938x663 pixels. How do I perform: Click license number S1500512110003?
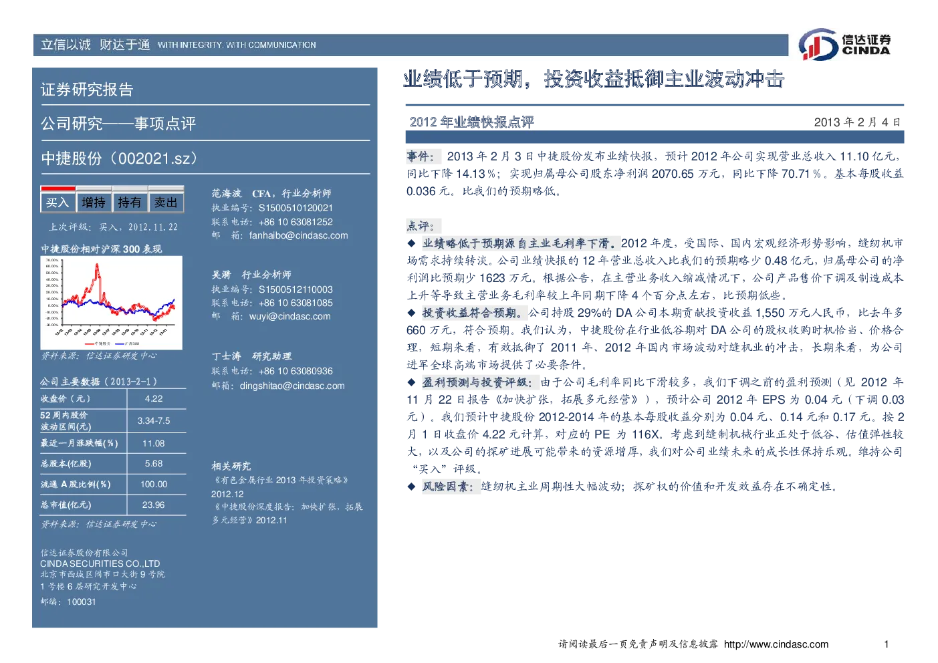pos(296,289)
